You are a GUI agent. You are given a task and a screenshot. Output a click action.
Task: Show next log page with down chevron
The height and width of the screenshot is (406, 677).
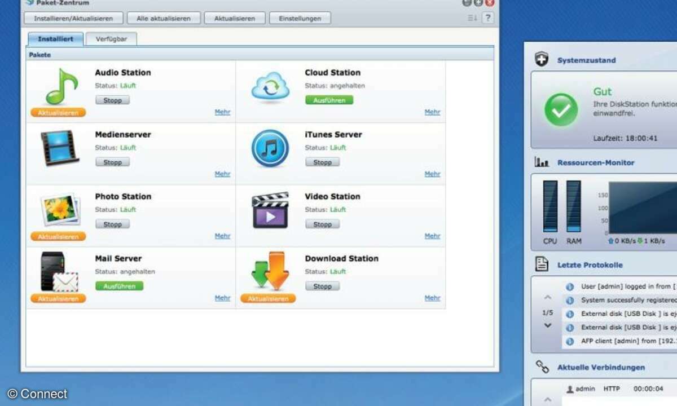(547, 325)
